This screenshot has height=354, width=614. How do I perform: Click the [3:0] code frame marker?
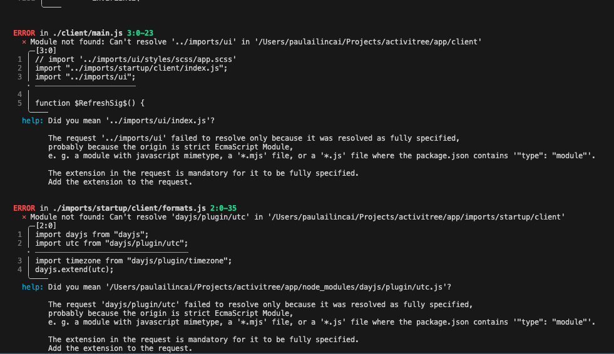tap(46, 51)
